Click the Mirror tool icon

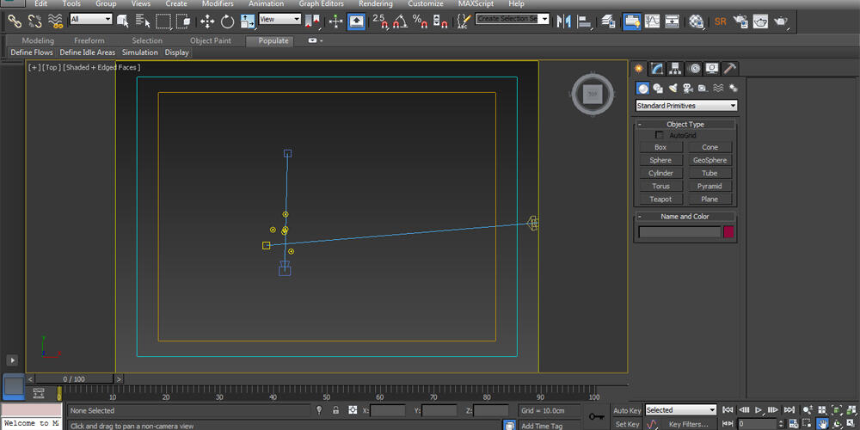(x=564, y=21)
